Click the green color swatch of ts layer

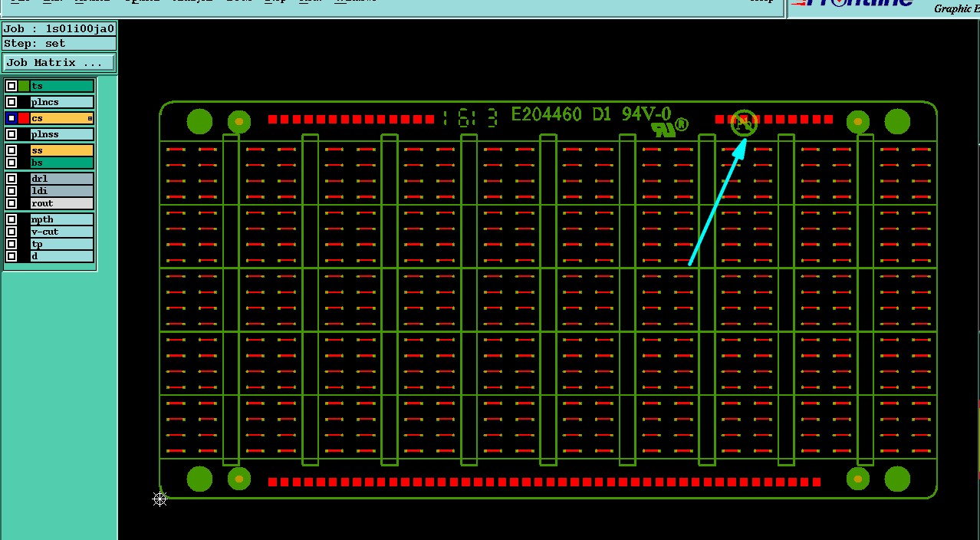tap(24, 87)
